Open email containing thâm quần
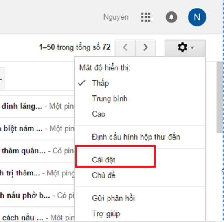 (37, 151)
